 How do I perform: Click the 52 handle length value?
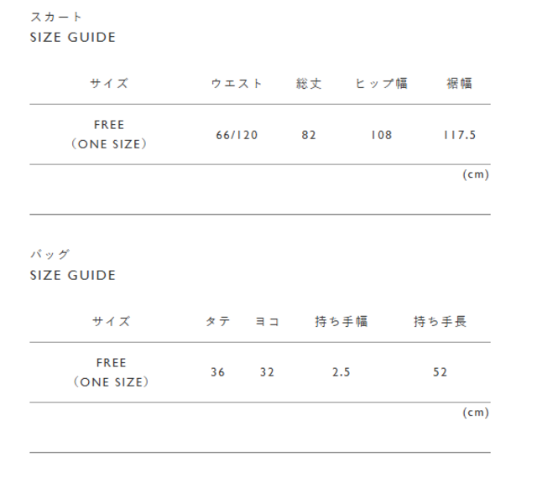coord(440,372)
